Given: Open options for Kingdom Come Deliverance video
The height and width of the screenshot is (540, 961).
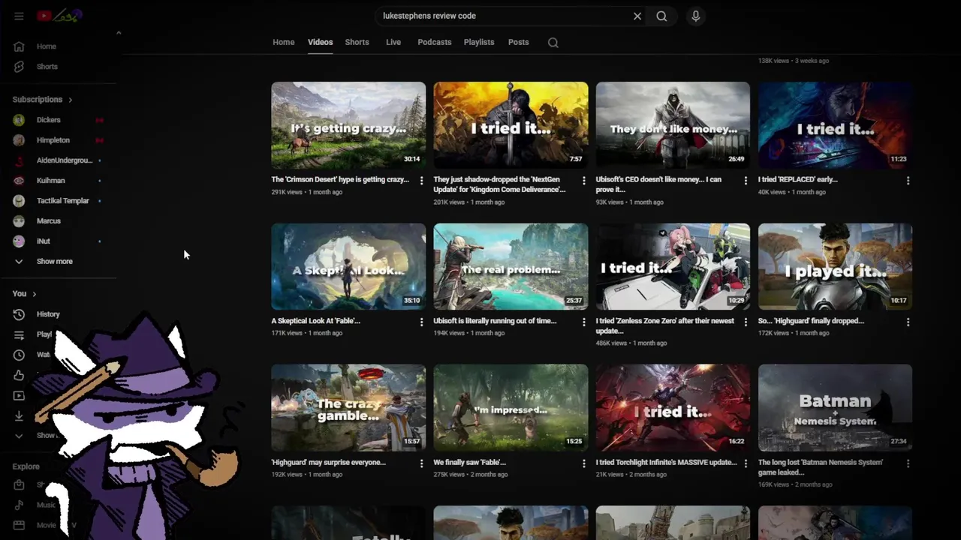Looking at the screenshot, I should [583, 181].
